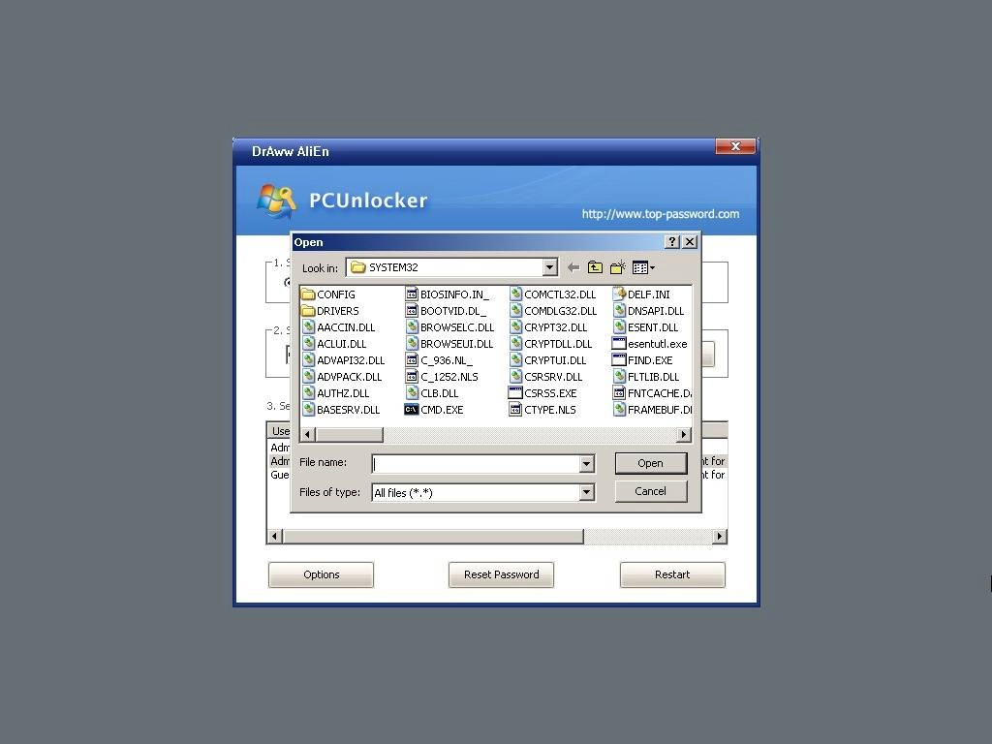
Task: Select ADVAPI32.DLL file icon
Action: click(308, 360)
